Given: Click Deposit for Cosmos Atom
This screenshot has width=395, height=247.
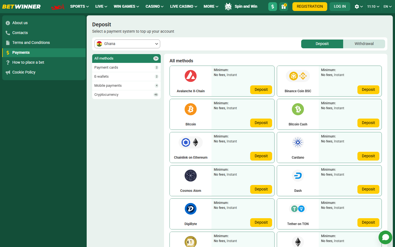Looking at the screenshot, I should (x=261, y=189).
